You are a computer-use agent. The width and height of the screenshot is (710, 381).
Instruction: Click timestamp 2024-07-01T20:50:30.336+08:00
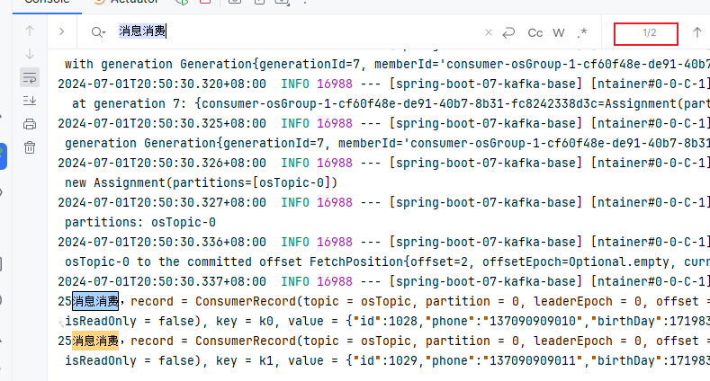[162, 242]
